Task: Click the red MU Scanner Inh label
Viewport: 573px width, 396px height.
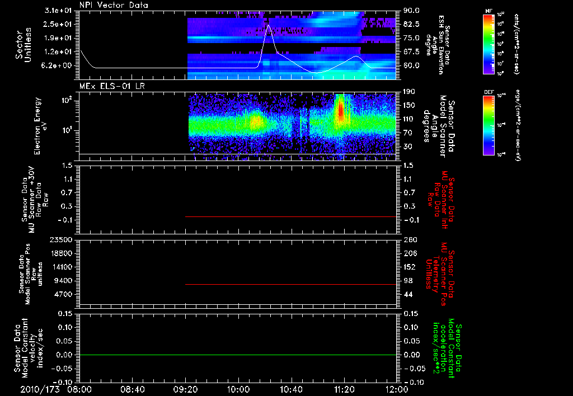Action: (441, 200)
